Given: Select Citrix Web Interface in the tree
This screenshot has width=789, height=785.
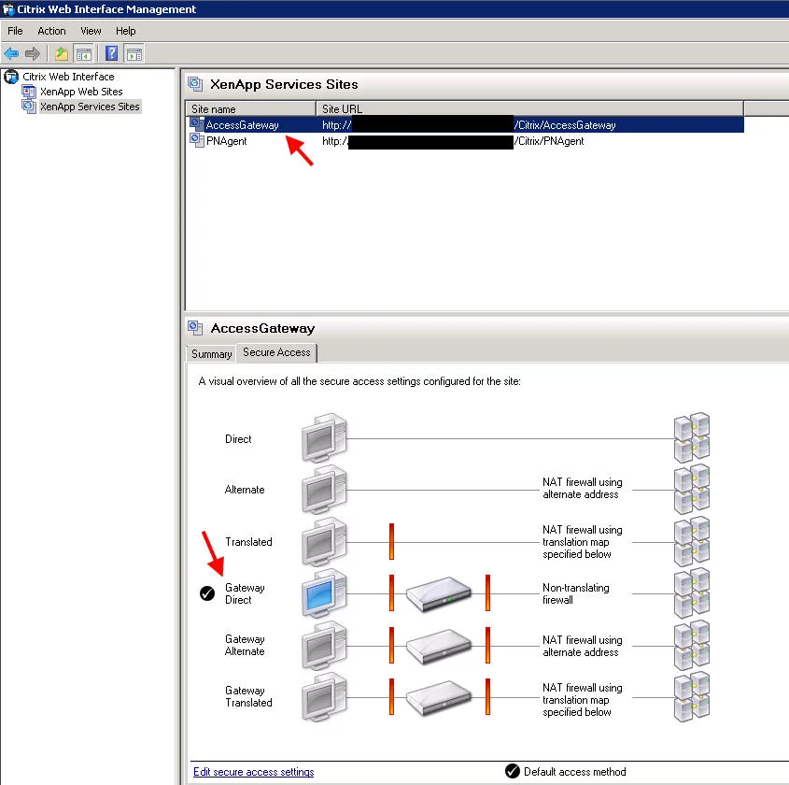Looking at the screenshot, I should coord(68,77).
